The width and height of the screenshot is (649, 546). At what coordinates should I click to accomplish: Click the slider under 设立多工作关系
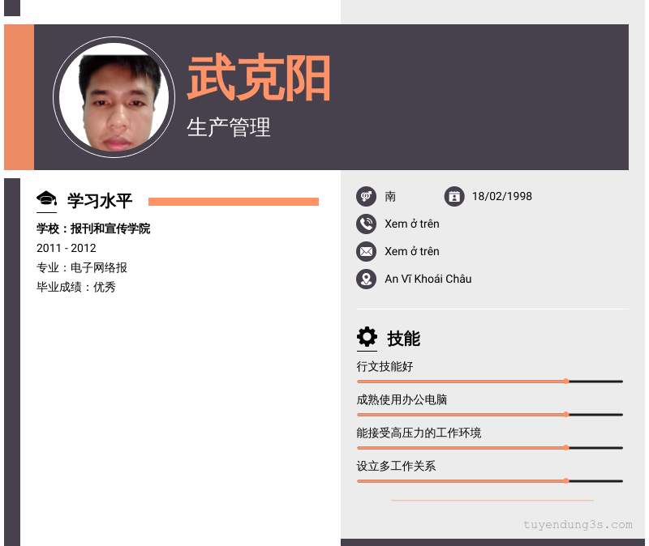pyautogui.click(x=490, y=481)
